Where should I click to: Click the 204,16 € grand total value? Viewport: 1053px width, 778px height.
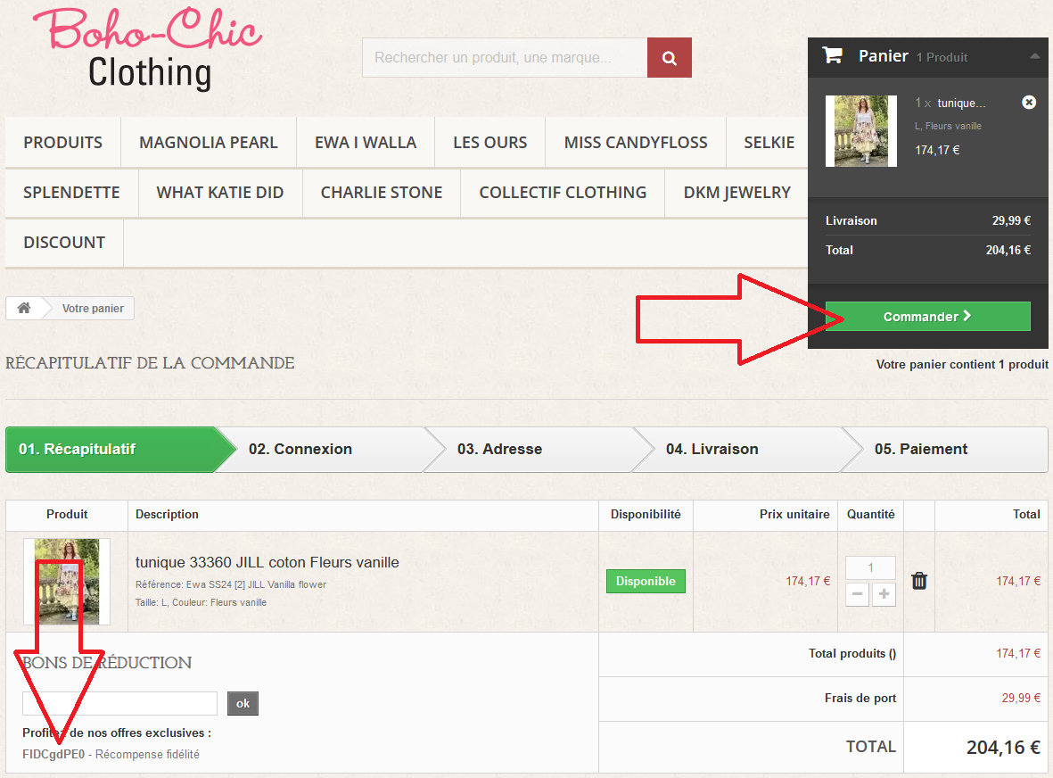[1003, 747]
